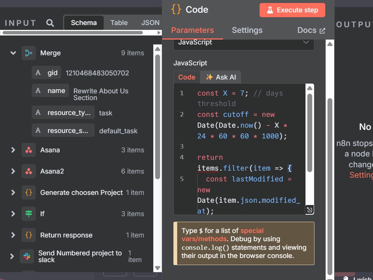Image resolution: width=373 pixels, height=280 pixels.
Task: Click the 'const cutoff' code line
Action: [x=242, y=125]
